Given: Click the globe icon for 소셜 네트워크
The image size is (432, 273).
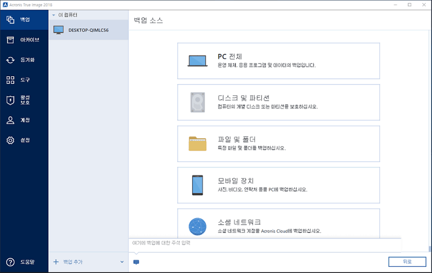Looking at the screenshot, I should click(x=198, y=226).
